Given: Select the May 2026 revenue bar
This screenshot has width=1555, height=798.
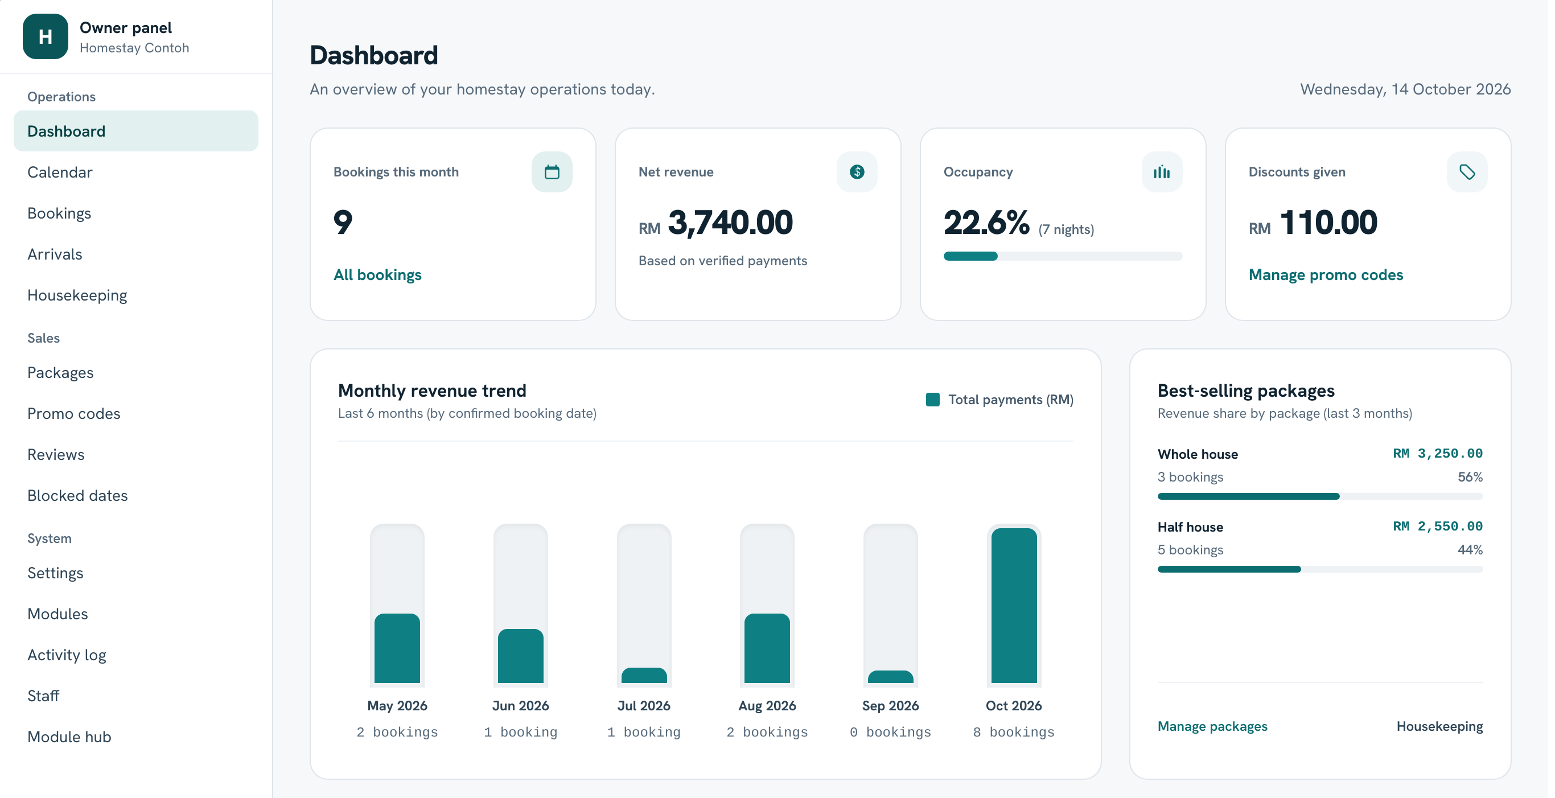Looking at the screenshot, I should click(397, 648).
